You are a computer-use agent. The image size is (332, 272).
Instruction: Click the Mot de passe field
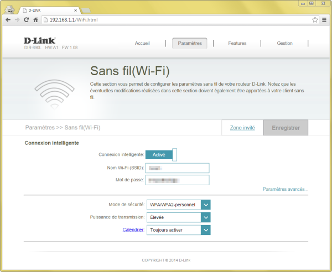(178, 180)
